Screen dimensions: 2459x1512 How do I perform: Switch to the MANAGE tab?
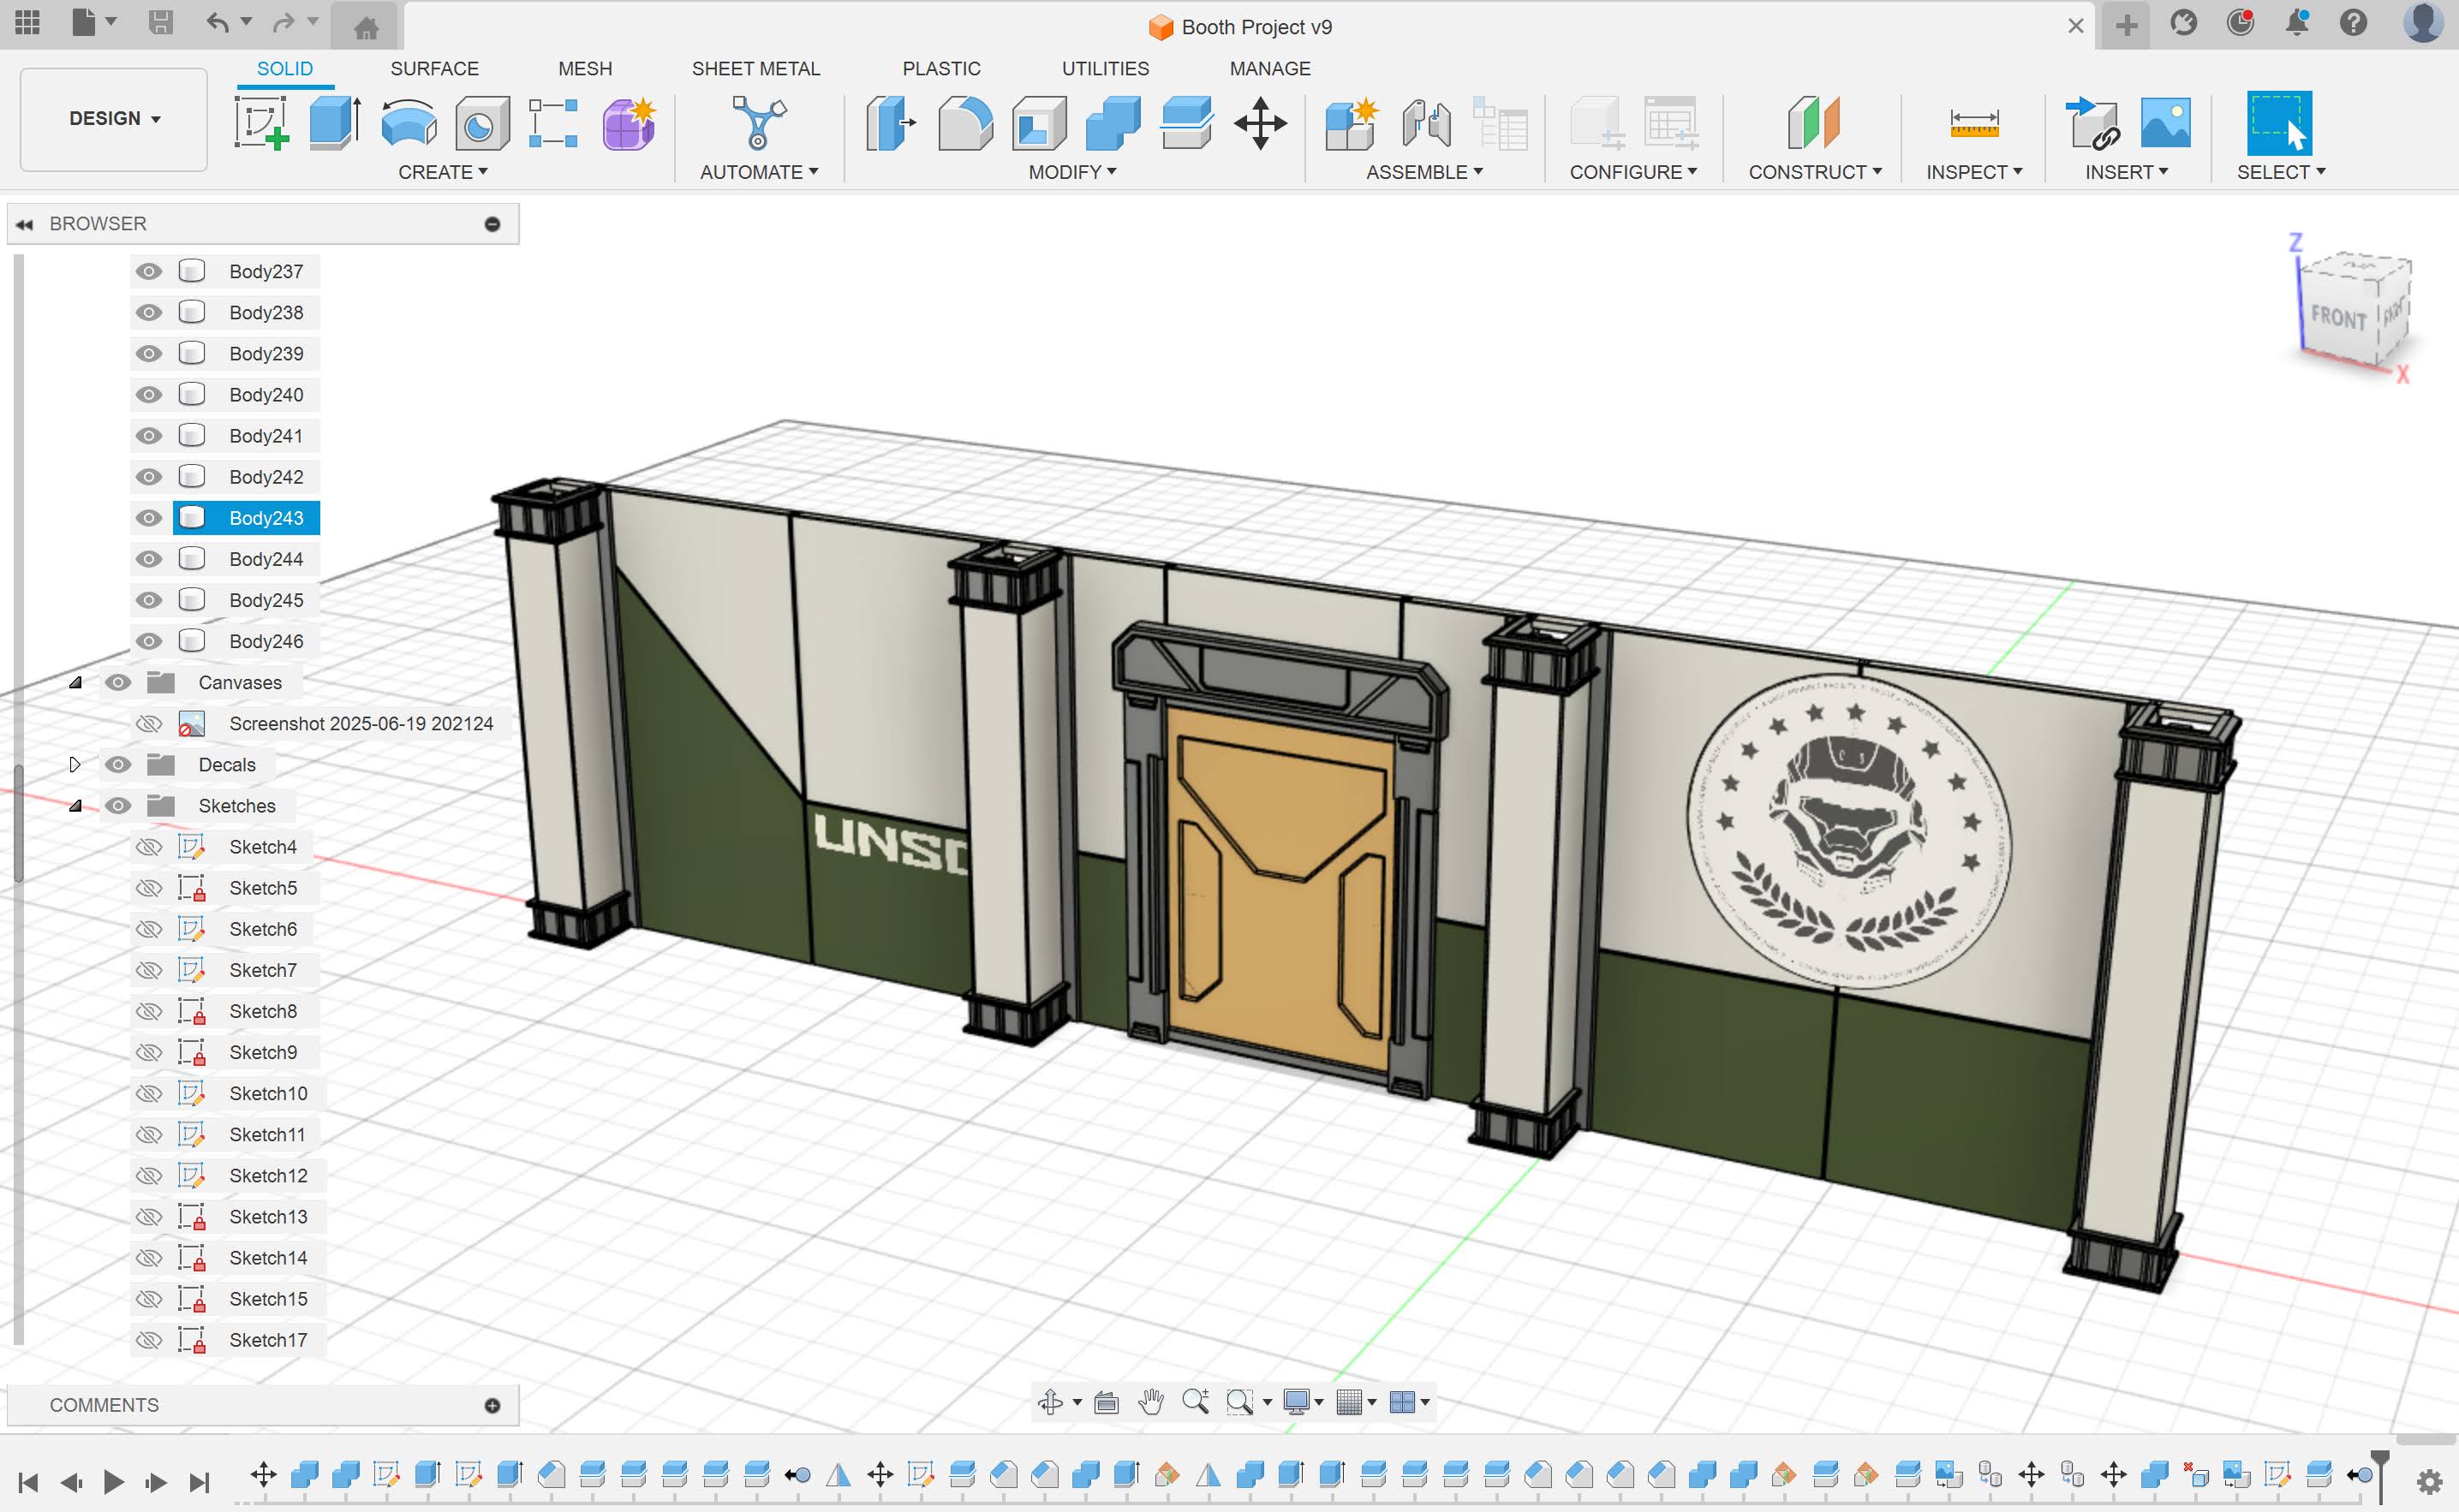1269,68
